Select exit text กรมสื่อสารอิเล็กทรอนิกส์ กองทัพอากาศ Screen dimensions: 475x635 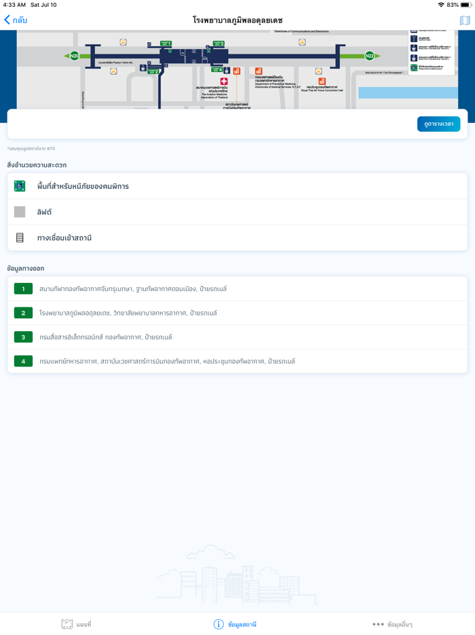click(x=90, y=337)
